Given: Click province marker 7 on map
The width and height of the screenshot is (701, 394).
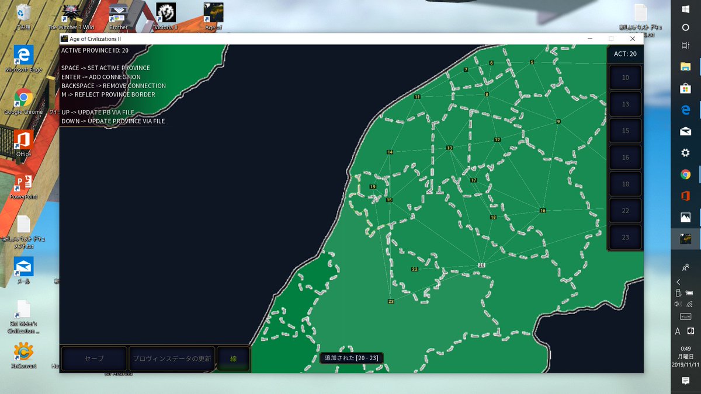Looking at the screenshot, I should pyautogui.click(x=466, y=69).
